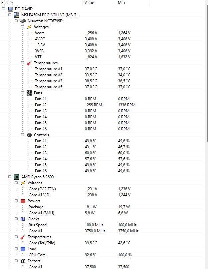This screenshot has width=208, height=269.
Task: Click the Clocks group waveform icon
Action: pos(23,219)
